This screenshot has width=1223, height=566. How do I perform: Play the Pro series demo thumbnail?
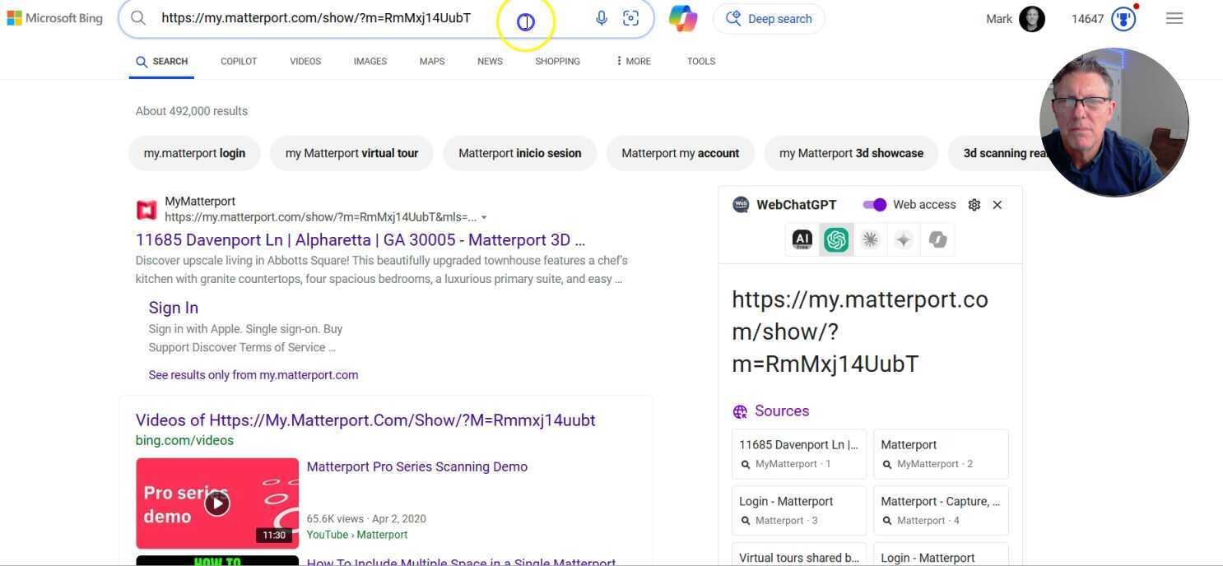click(x=217, y=503)
